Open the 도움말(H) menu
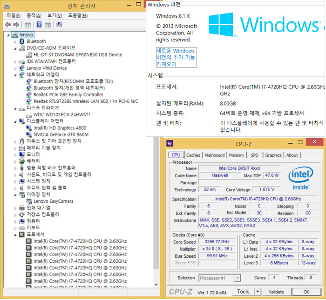Image resolution: width=326 pixels, height=300 pixels. pyautogui.click(x=78, y=15)
